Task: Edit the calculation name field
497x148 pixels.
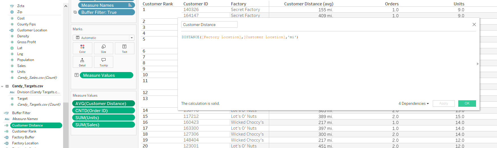Action: pyautogui.click(x=209, y=25)
